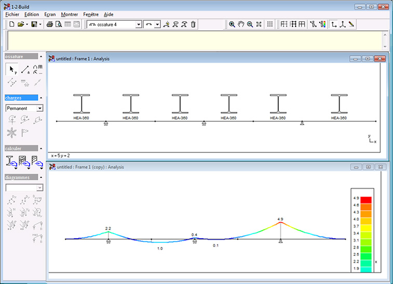Open the Fenêtre menu
393x284 pixels.
click(91, 15)
